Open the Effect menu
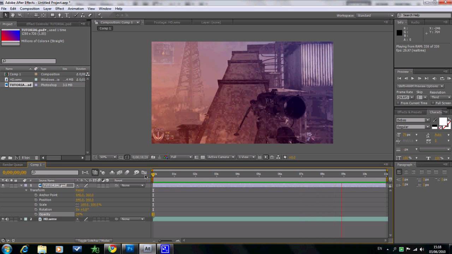Screen dimensions: 452x254 pos(60,8)
